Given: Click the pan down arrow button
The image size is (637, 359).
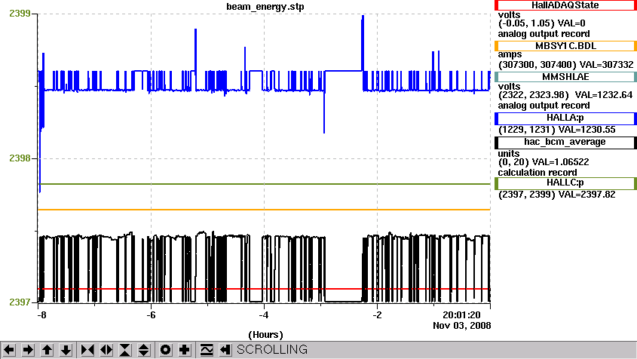Looking at the screenshot, I should 66,350.
